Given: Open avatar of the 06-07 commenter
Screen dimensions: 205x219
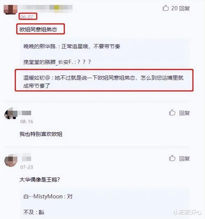Looking at the screenshot, I should coord(11,10).
